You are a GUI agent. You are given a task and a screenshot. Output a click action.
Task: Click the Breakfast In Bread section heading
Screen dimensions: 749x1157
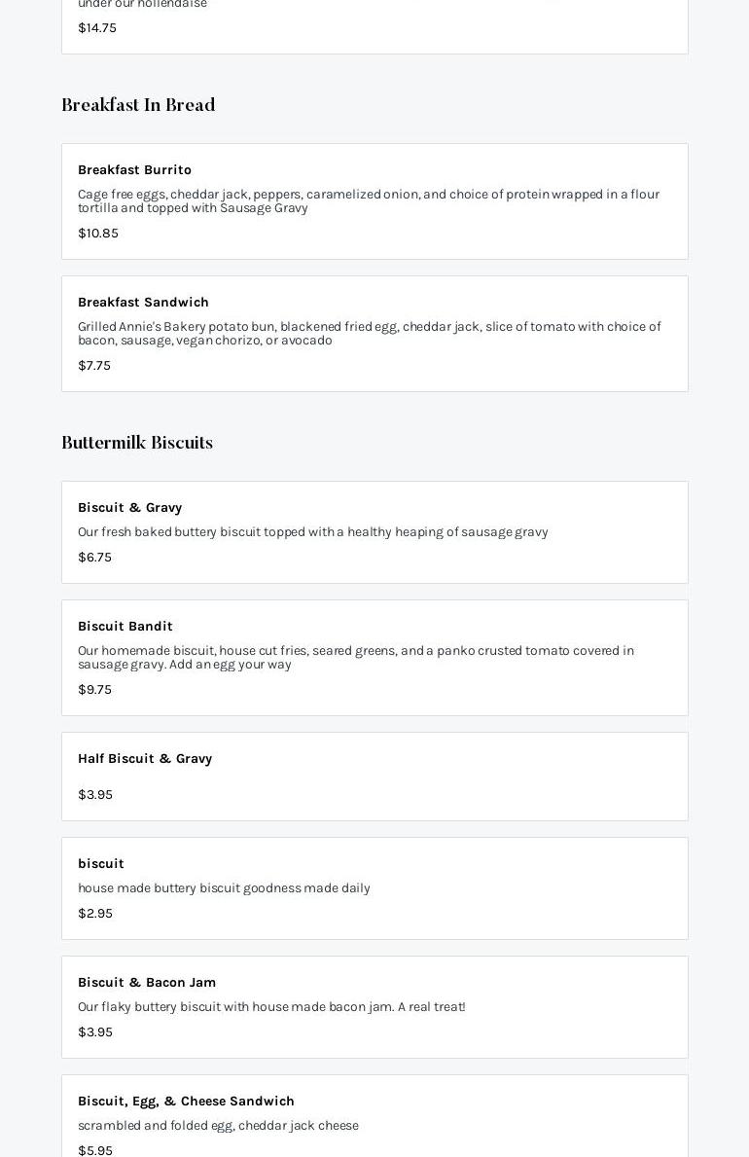(138, 105)
